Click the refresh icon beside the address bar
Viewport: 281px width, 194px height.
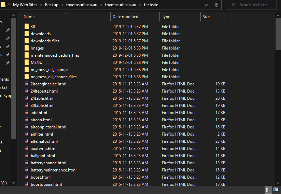(x=216, y=5)
